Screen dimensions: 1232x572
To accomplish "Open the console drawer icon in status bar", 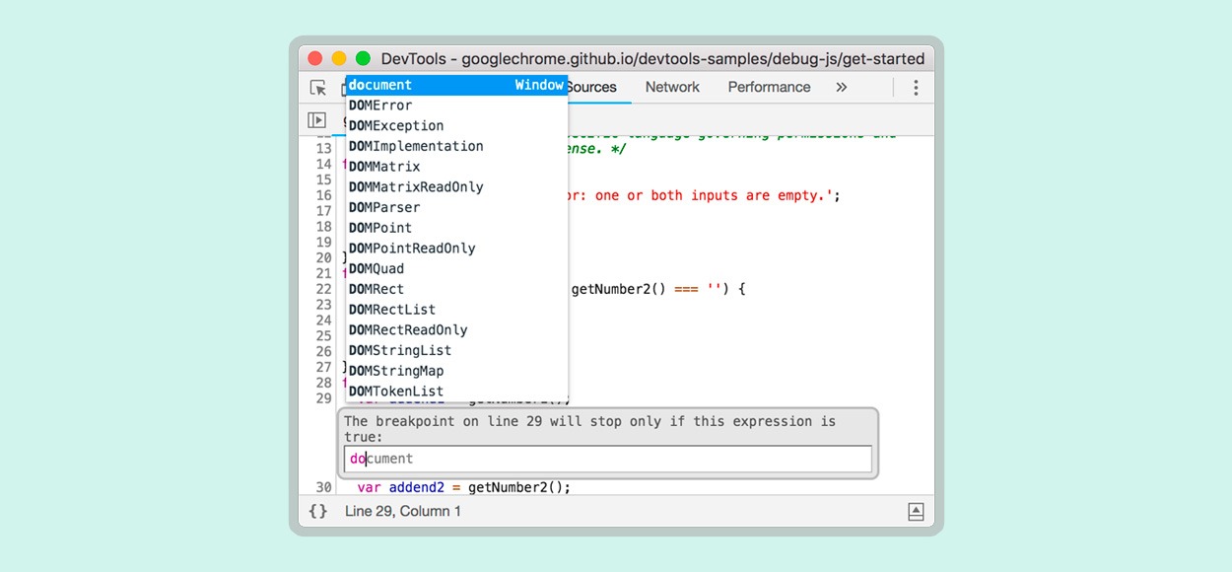I will pos(916,511).
